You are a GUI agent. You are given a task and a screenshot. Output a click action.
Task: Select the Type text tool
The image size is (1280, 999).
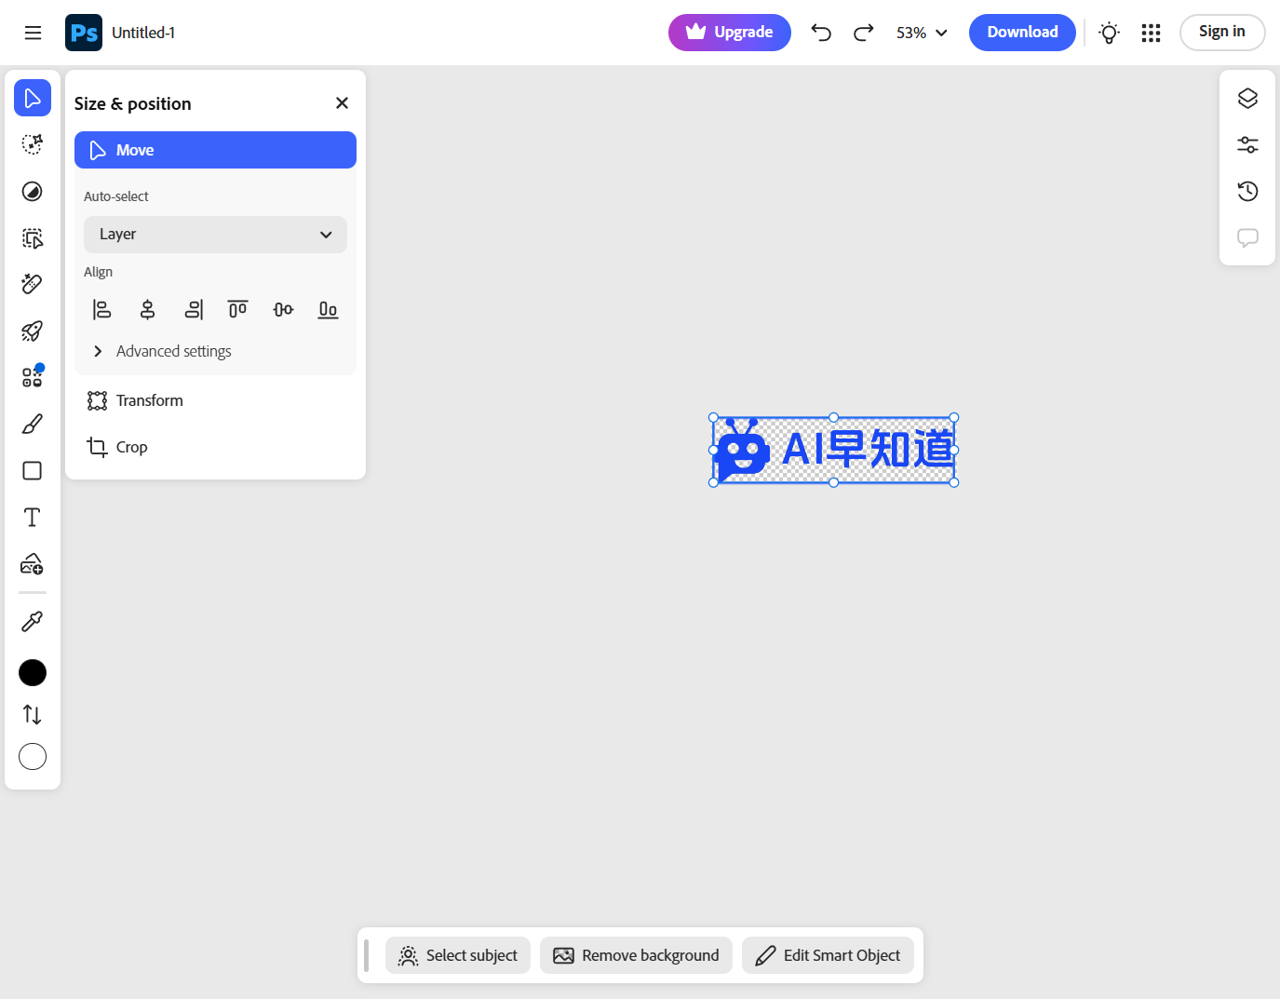33,518
